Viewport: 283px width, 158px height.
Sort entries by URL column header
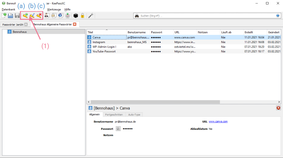point(185,32)
